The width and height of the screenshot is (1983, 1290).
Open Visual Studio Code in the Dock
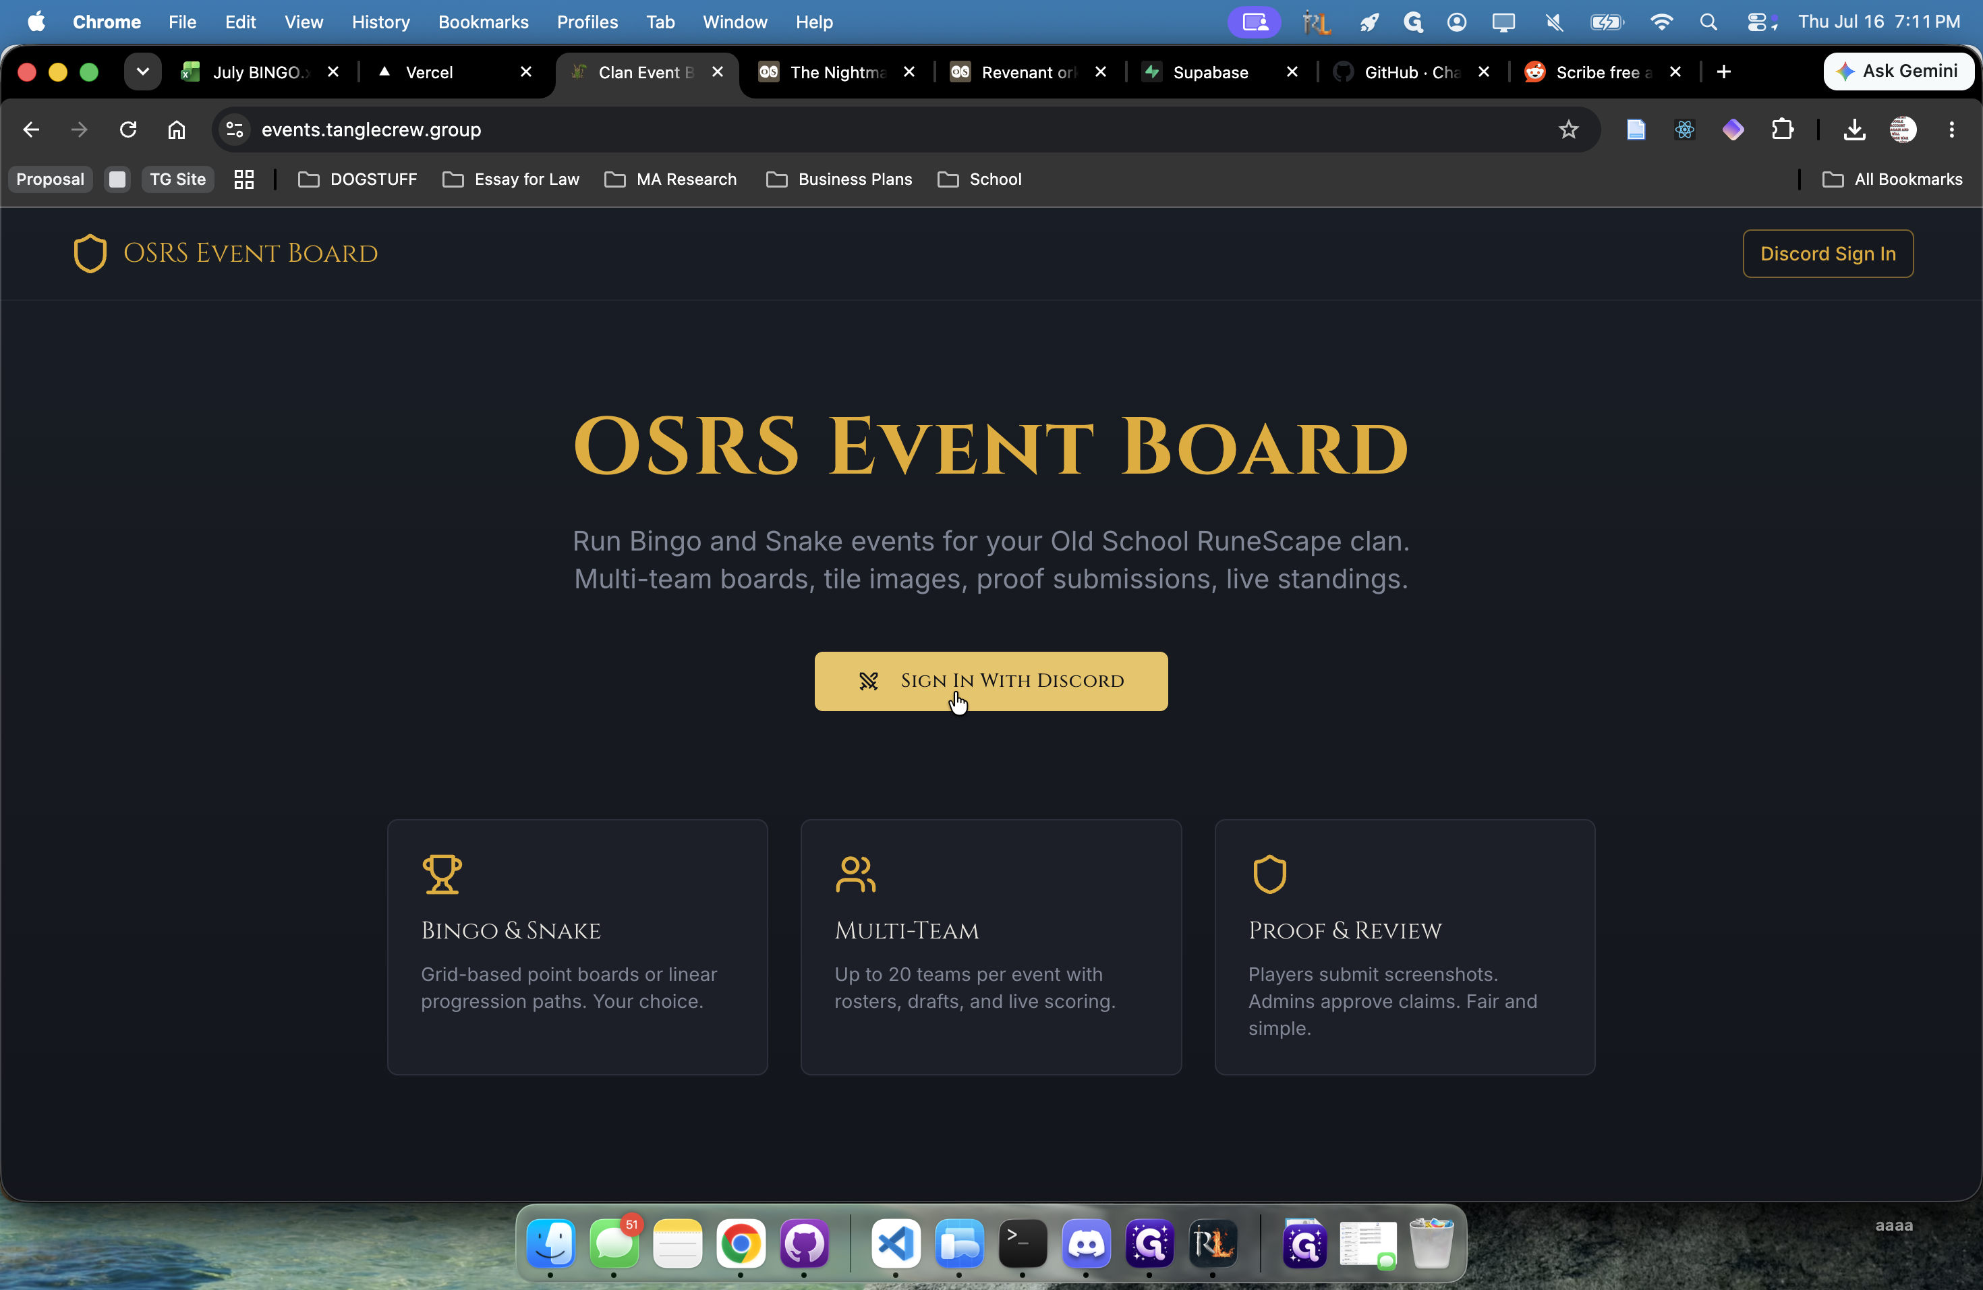896,1243
